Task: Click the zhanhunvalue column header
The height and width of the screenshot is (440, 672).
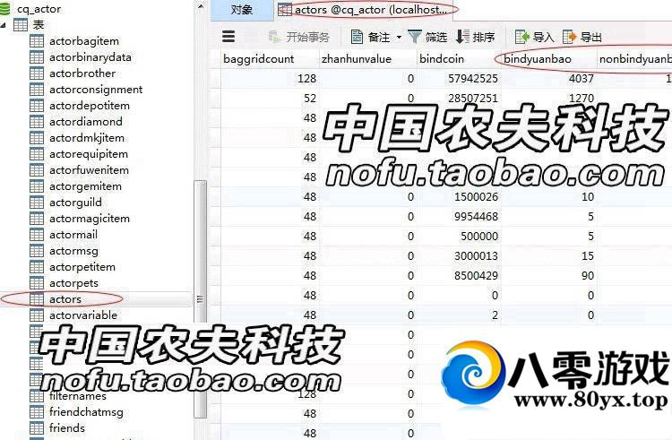Action: point(367,58)
